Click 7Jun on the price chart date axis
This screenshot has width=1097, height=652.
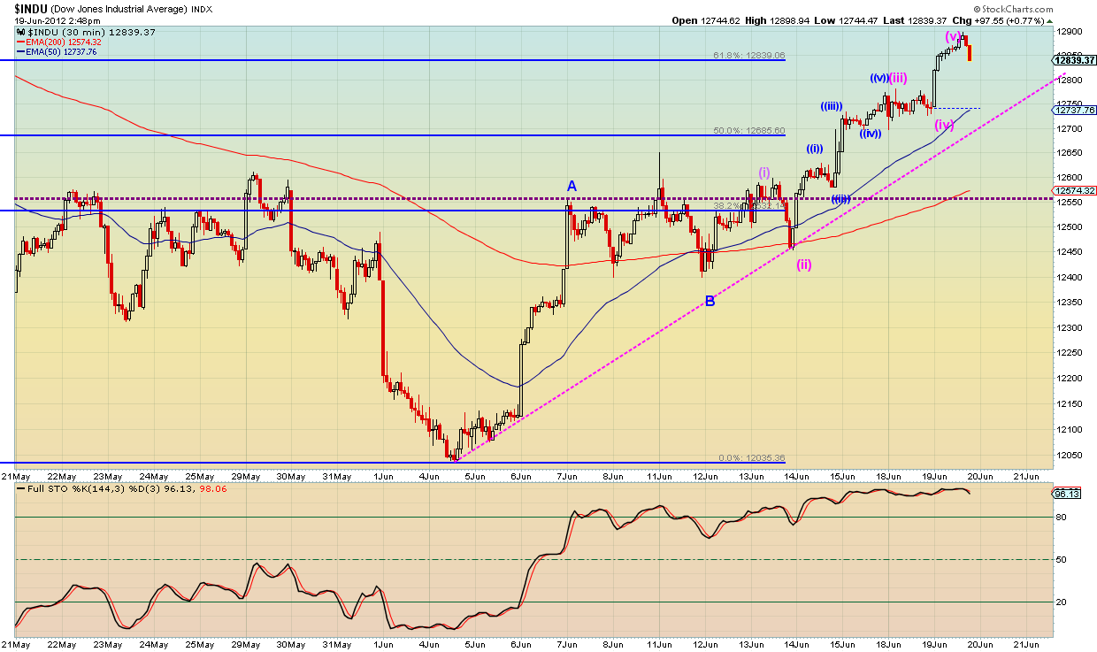566,475
